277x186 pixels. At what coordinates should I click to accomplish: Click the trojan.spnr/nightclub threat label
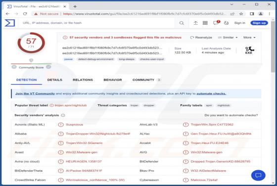tap(71, 105)
